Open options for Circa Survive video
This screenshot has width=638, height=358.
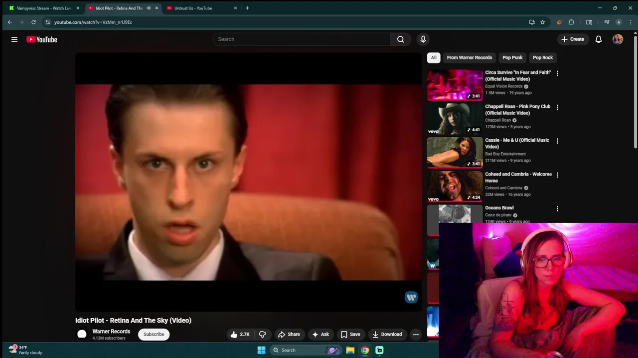[x=557, y=73]
